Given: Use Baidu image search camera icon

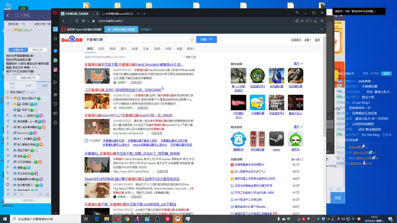Looking at the screenshot, I should coord(192,40).
